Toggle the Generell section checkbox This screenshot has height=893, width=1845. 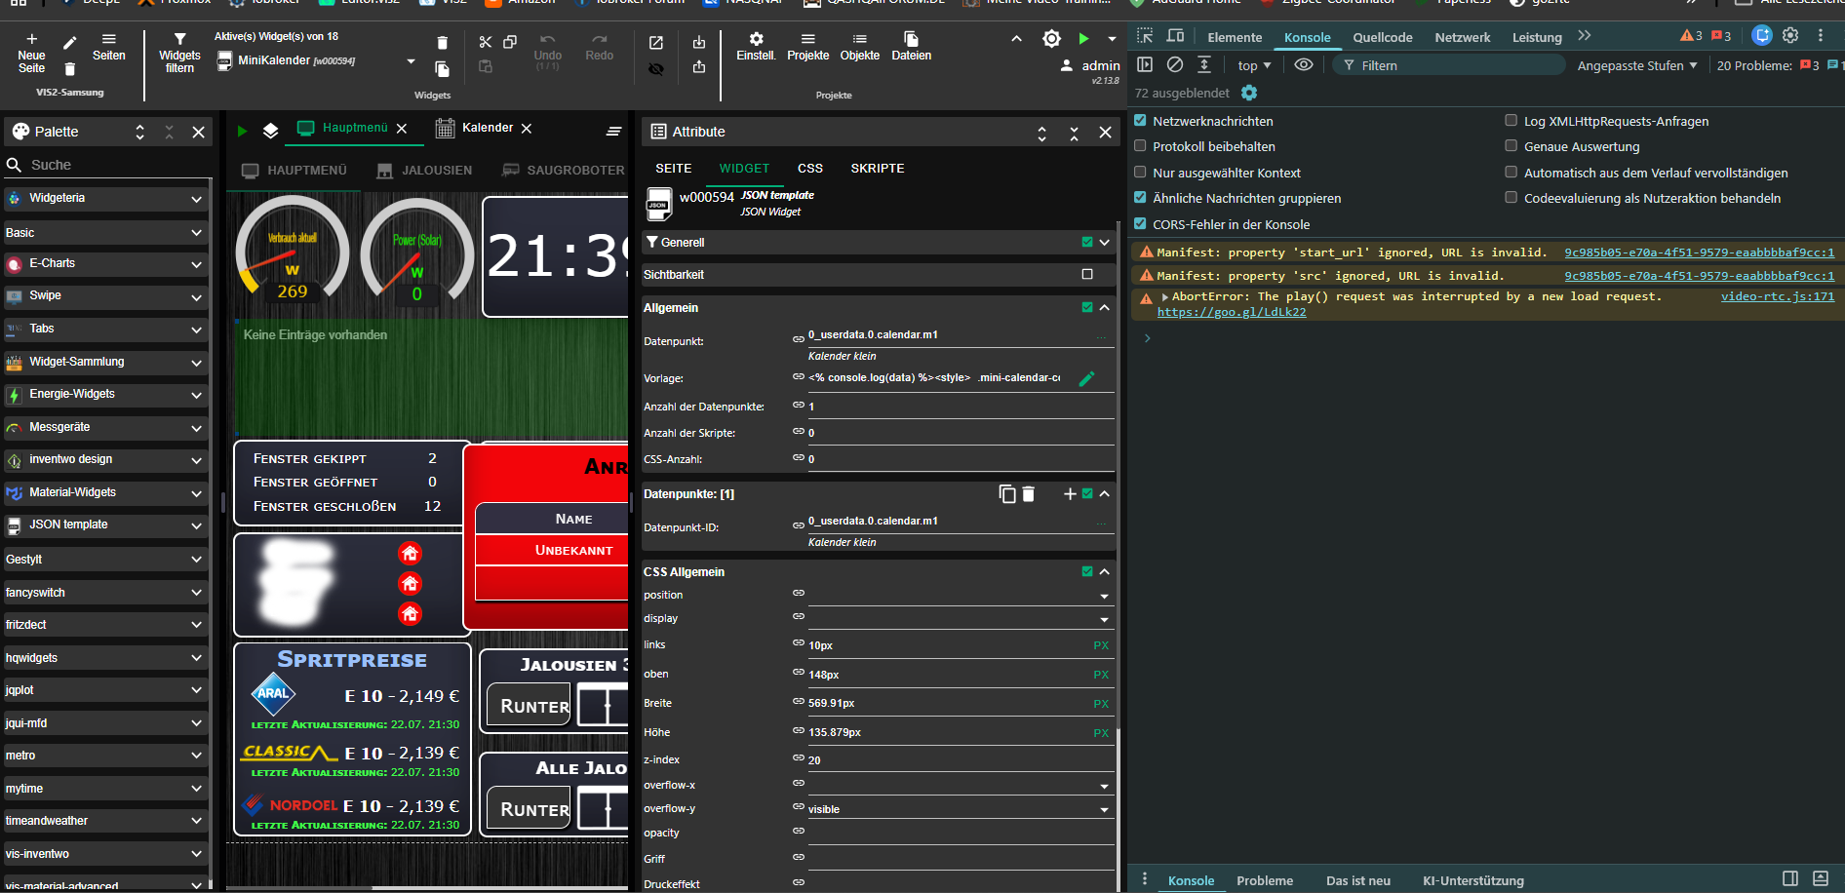1087,242
